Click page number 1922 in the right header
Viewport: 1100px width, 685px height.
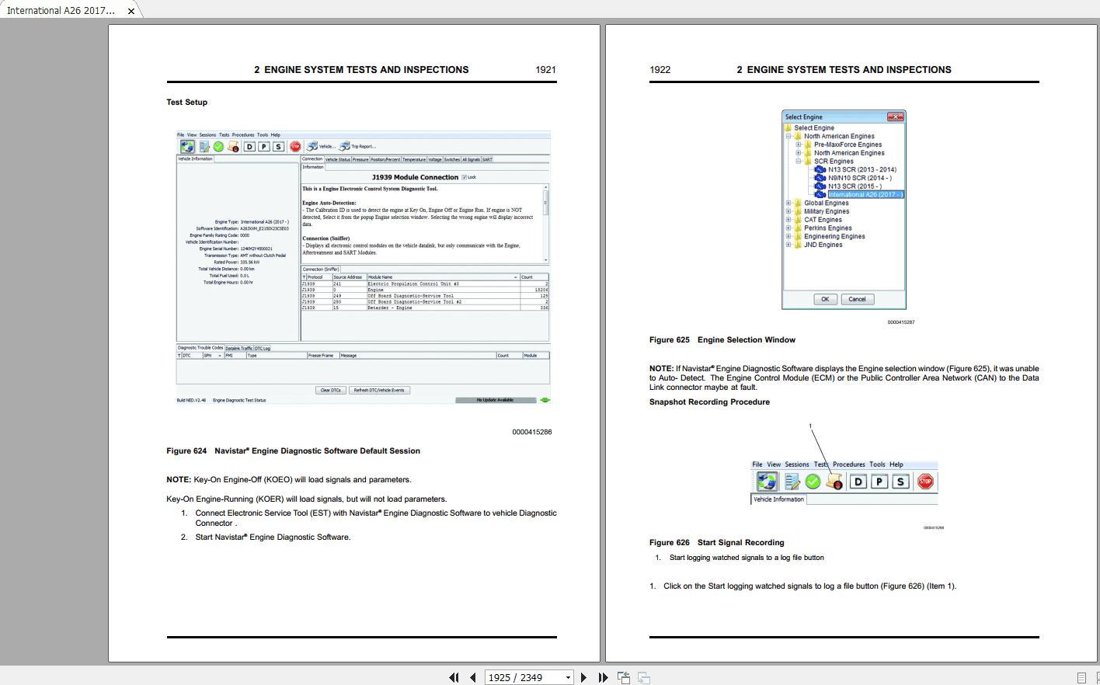tap(660, 69)
